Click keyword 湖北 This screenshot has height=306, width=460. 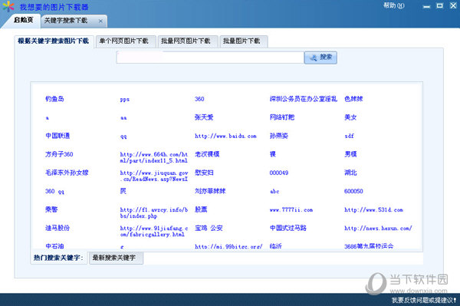point(350,173)
